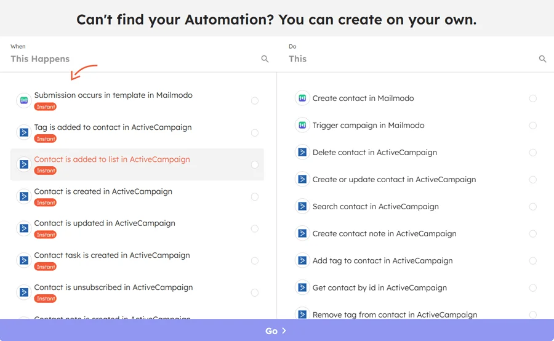Choose Contact is unsubscribed in ActiveCampaign text
This screenshot has height=341, width=554.
click(x=113, y=287)
